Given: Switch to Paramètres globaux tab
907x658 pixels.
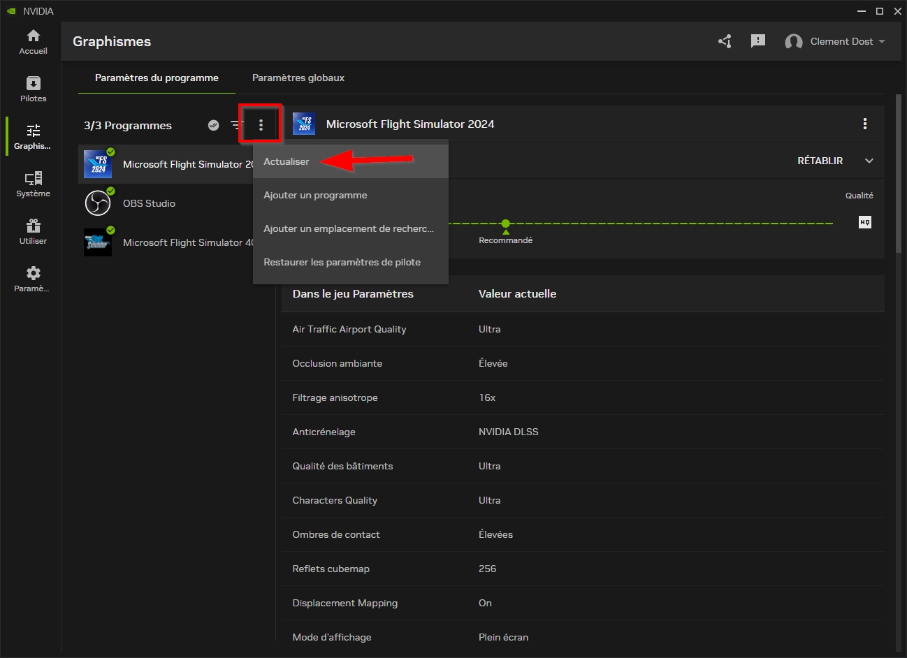Looking at the screenshot, I should click(298, 78).
